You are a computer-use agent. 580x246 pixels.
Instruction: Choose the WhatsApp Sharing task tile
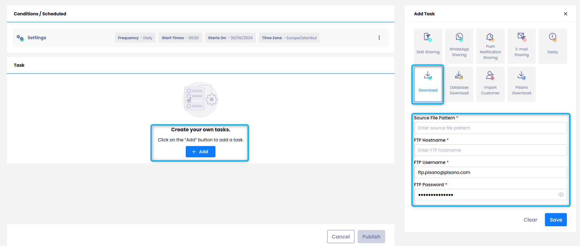click(x=459, y=46)
